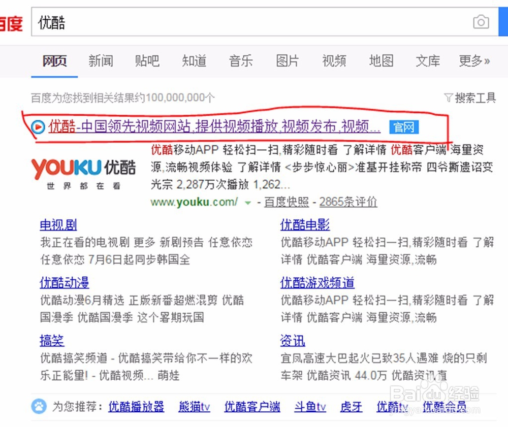Click the blue search button edge
Image resolution: width=508 pixels, height=427 pixels.
(503, 22)
